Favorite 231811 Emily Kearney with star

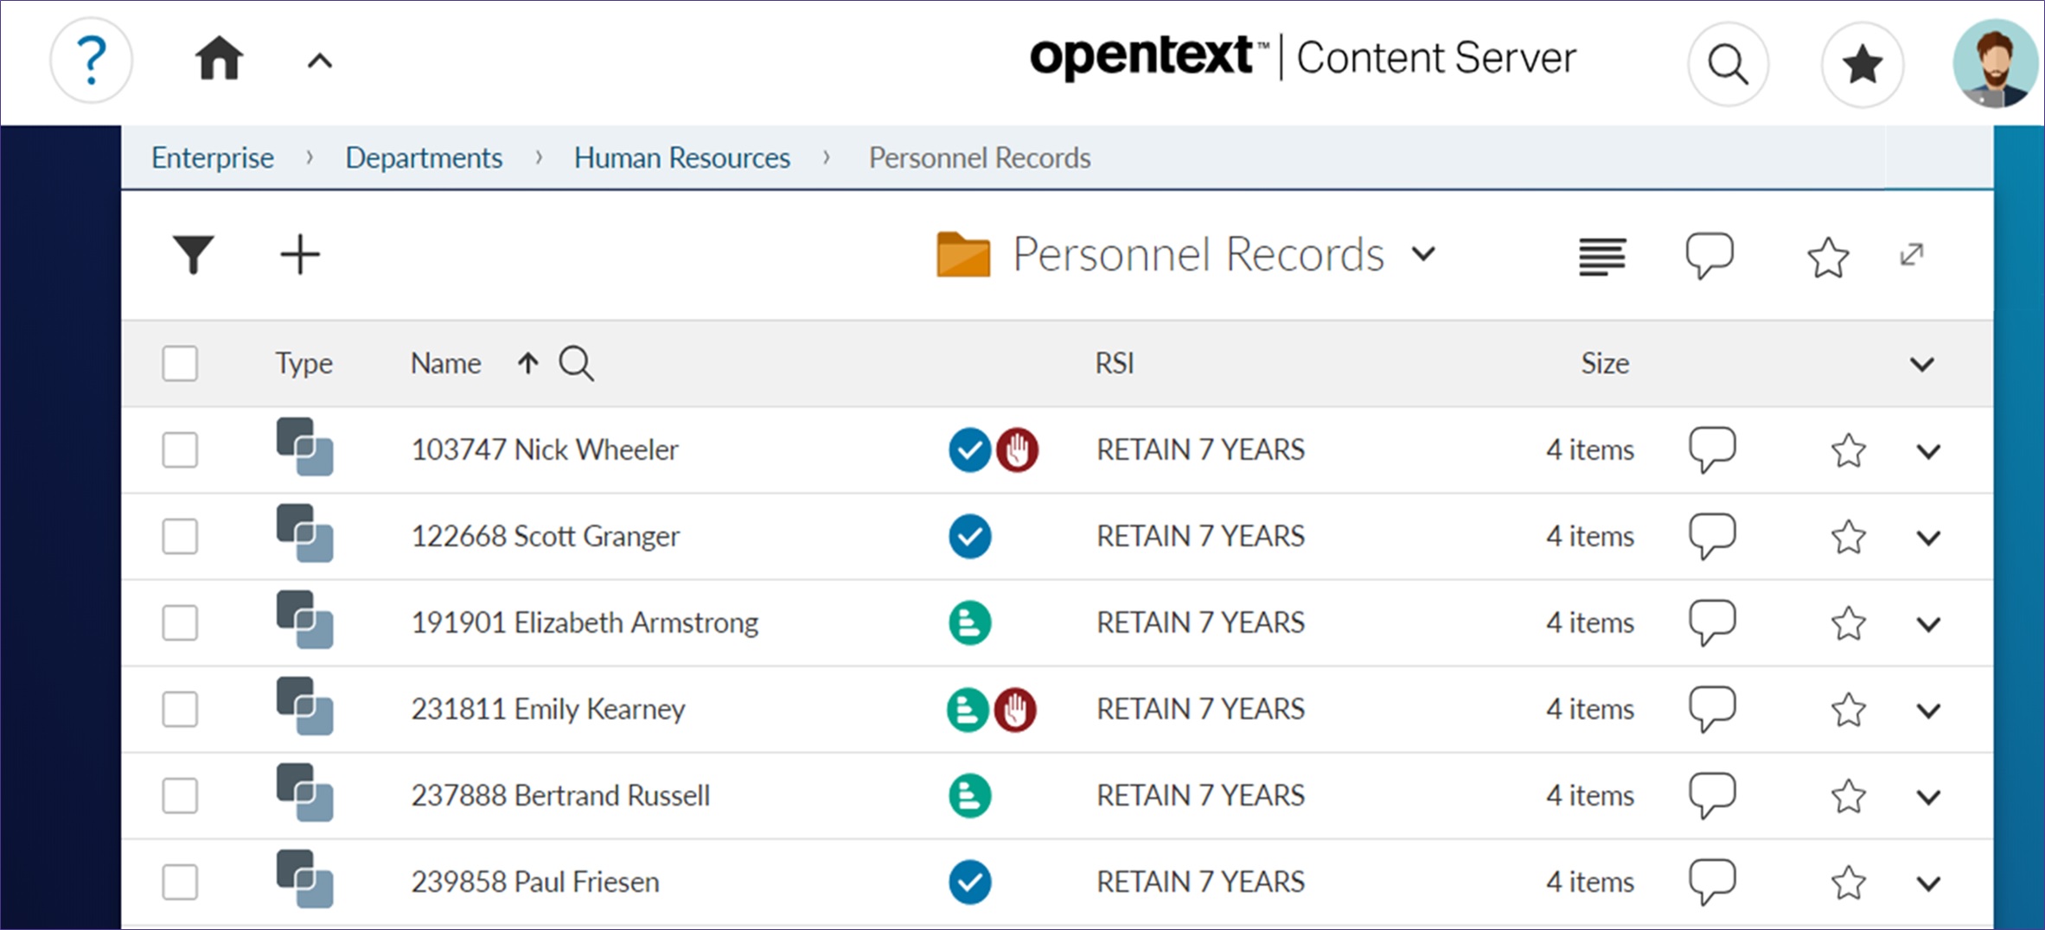1849,710
